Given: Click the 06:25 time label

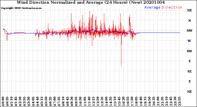Looking at the screenshot, I should pos(50,101).
